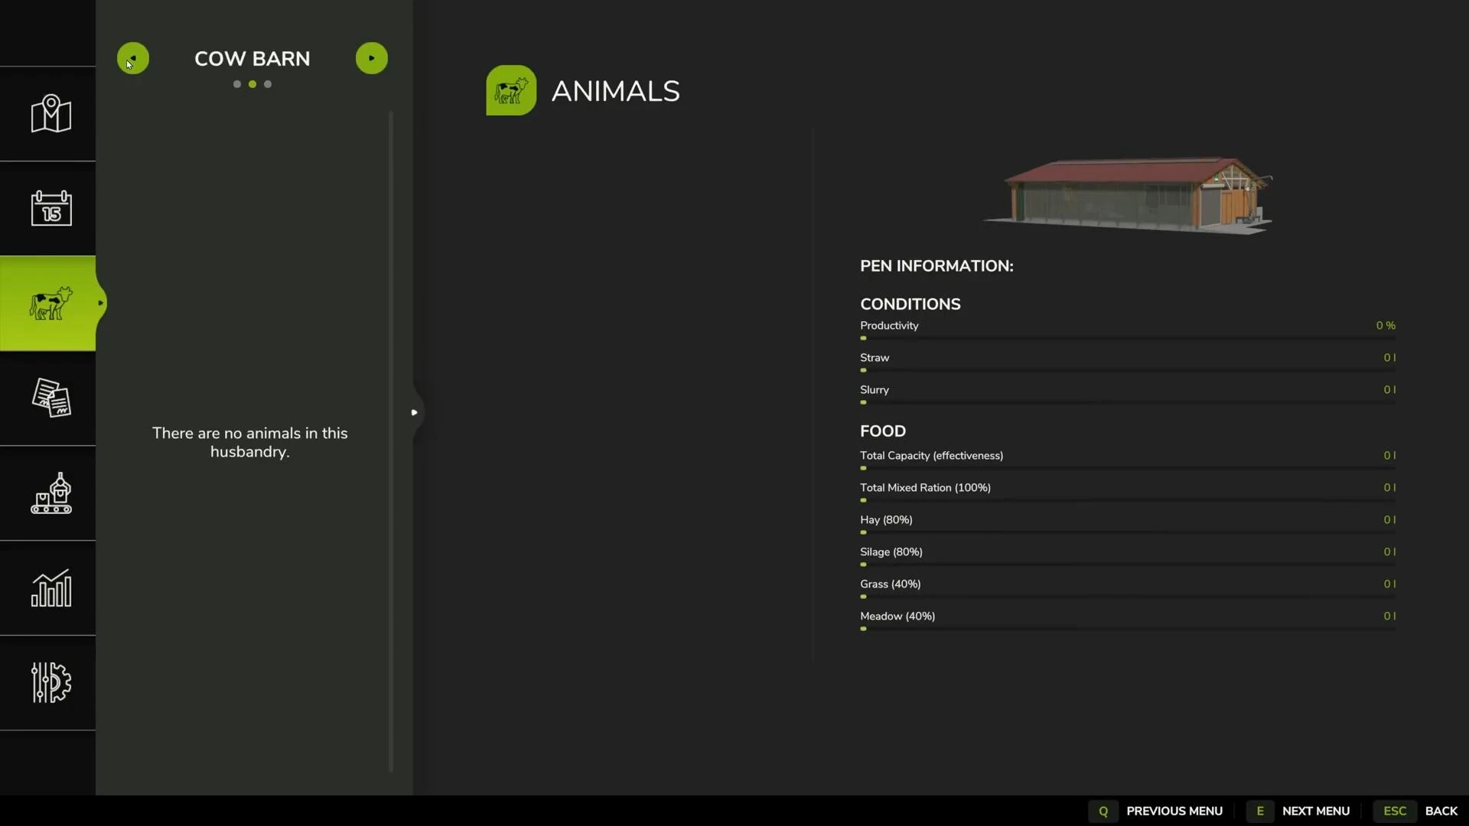Screen dimensions: 1469x826
Task: Expand the panel with the middle arrow handle
Action: 414,412
